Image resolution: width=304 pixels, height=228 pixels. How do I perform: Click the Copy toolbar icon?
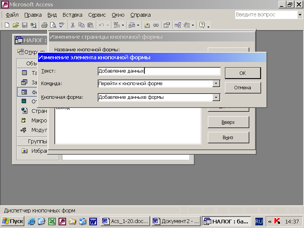81,25
